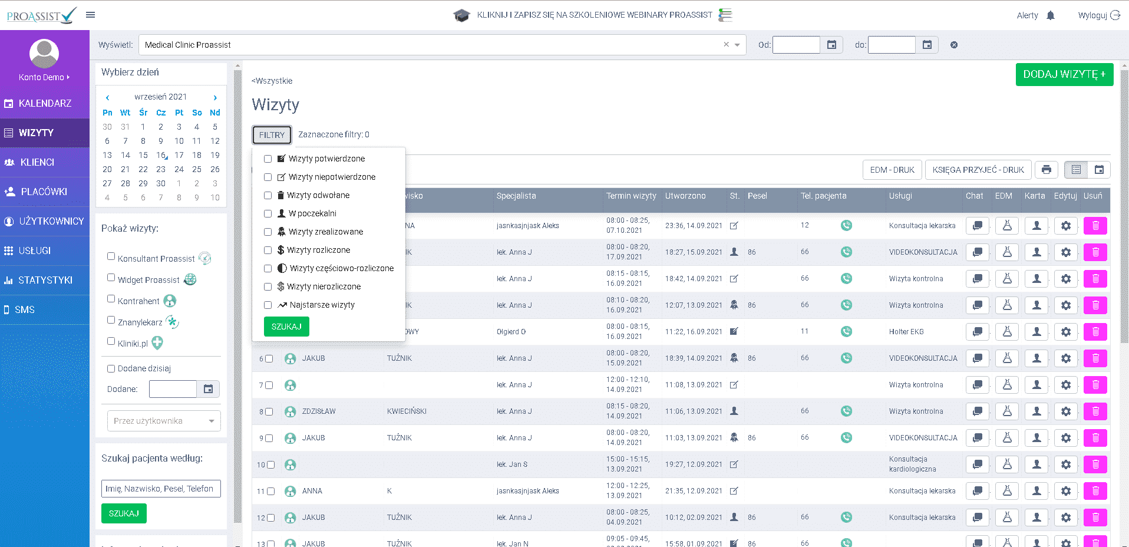Screen dimensions: 1129x547
Task: Clear date range with the circle X icon
Action: (x=954, y=45)
